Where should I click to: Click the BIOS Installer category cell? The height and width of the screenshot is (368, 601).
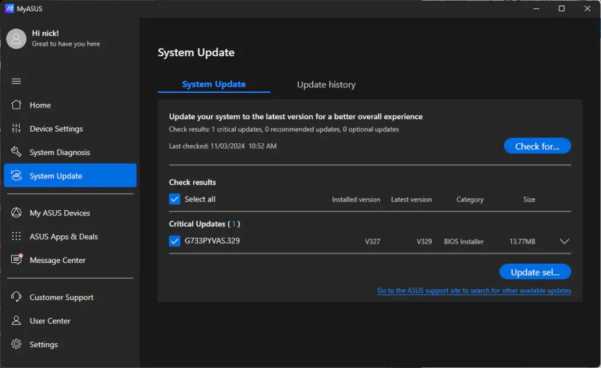pyautogui.click(x=464, y=241)
